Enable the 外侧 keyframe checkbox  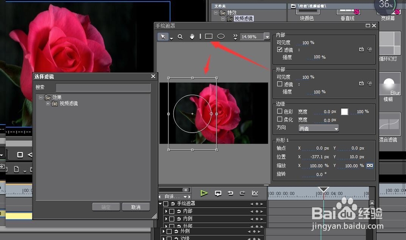pos(169,231)
